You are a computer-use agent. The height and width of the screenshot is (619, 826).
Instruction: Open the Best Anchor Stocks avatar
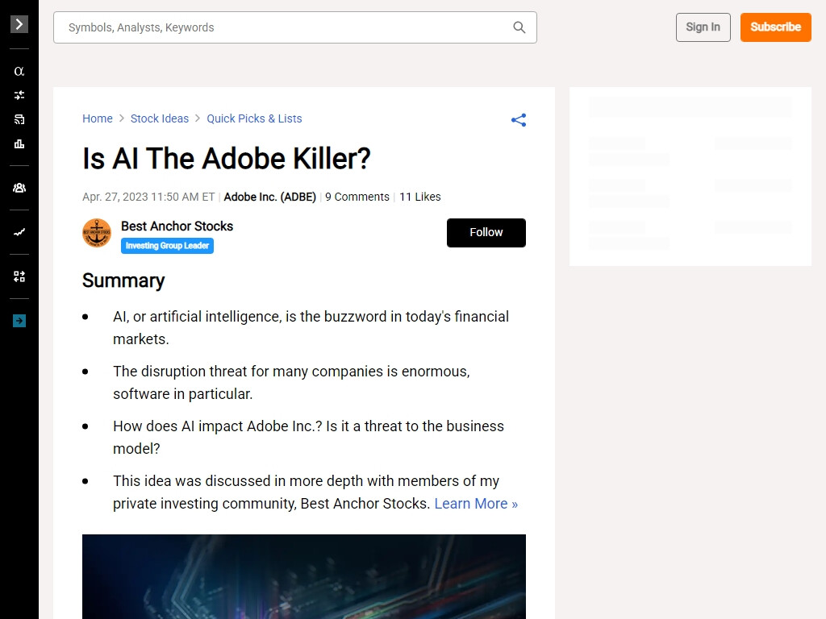click(x=97, y=233)
